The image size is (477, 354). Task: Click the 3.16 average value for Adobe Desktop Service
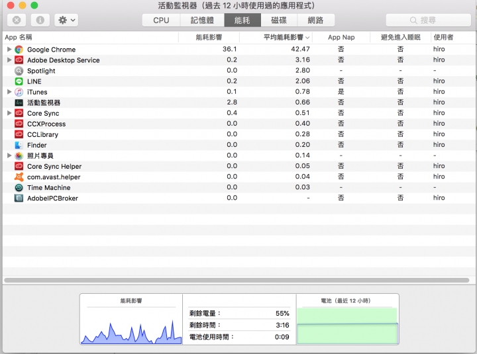coord(302,60)
